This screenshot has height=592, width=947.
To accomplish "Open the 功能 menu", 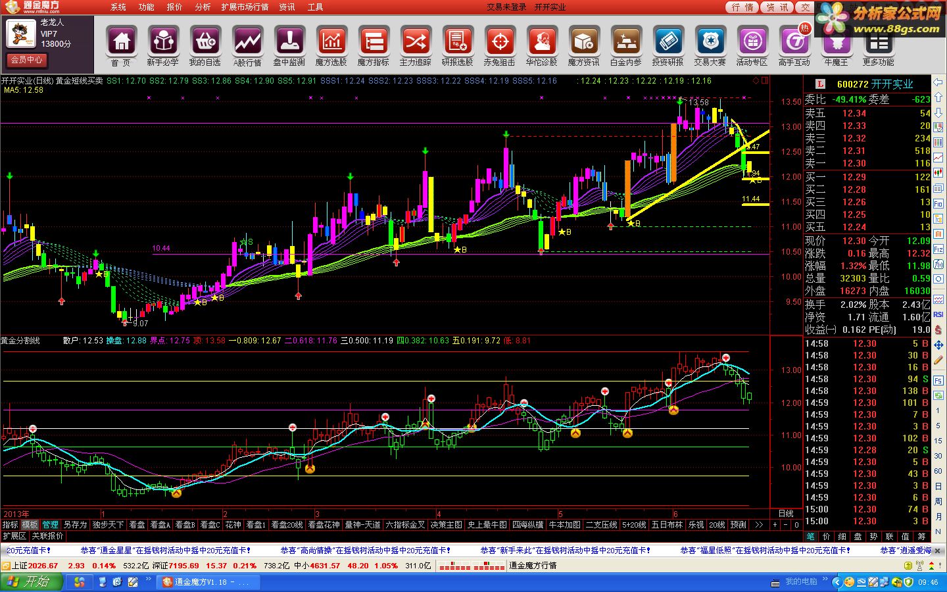I will (147, 7).
